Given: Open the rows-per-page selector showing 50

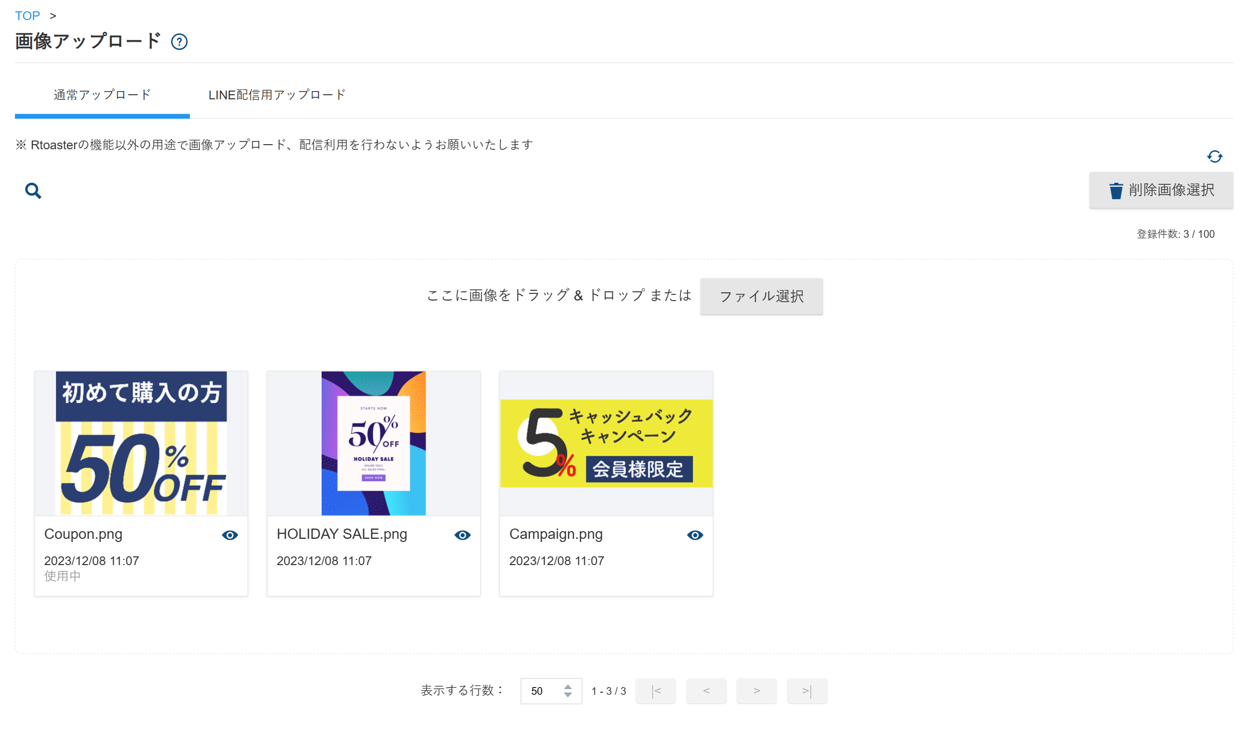Looking at the screenshot, I should [x=551, y=691].
